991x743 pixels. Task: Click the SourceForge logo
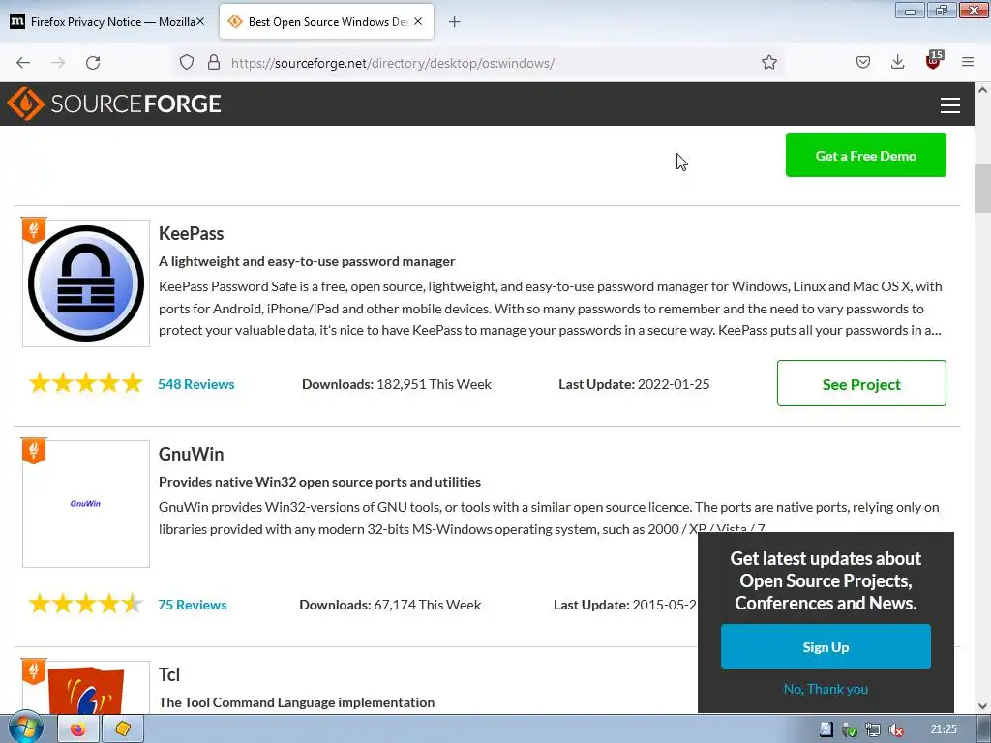[x=114, y=104]
